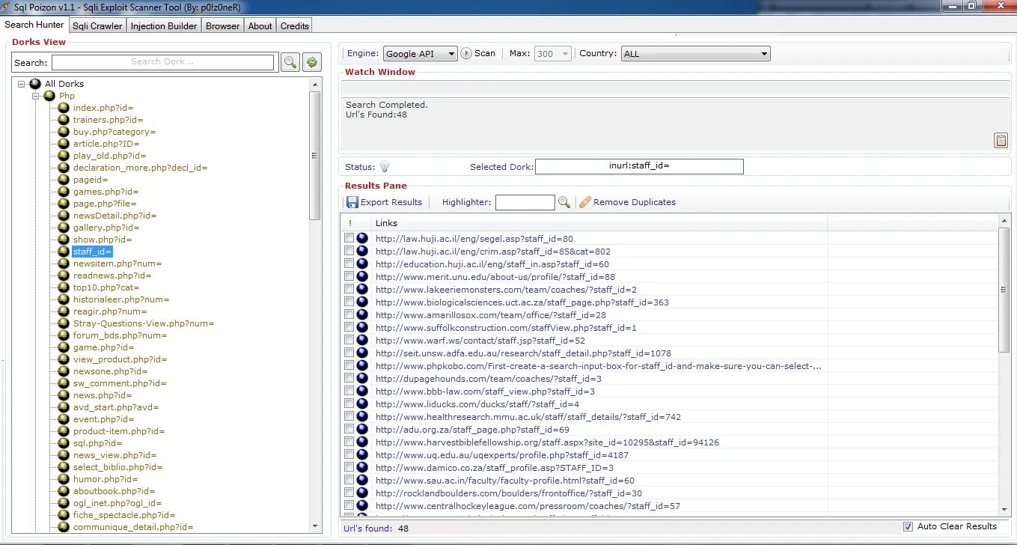
Task: Open the Engine dropdown
Action: [x=451, y=53]
